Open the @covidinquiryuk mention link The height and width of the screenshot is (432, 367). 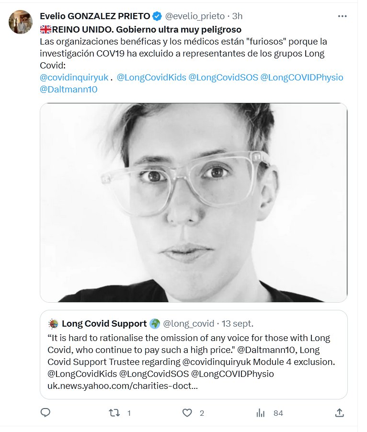[74, 77]
